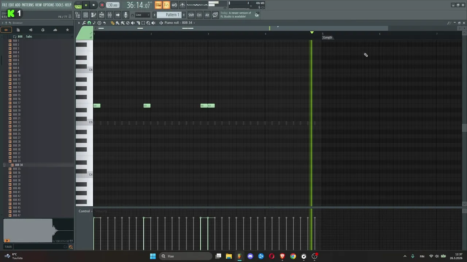Toggle the piano roll snap magnet
The height and width of the screenshot is (262, 467).
click(89, 23)
